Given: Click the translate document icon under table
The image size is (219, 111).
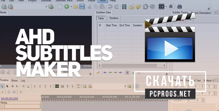Looking at the screenshot, I should (x=127, y=72).
